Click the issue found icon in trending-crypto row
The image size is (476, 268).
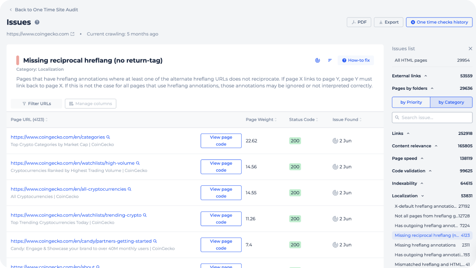pyautogui.click(x=335, y=219)
